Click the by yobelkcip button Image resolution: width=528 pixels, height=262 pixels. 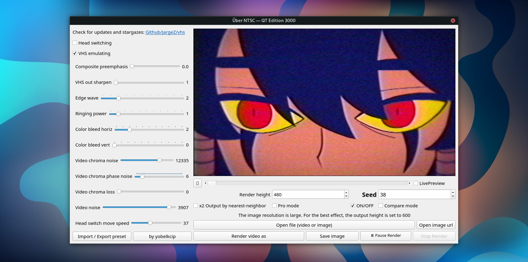[162, 236]
